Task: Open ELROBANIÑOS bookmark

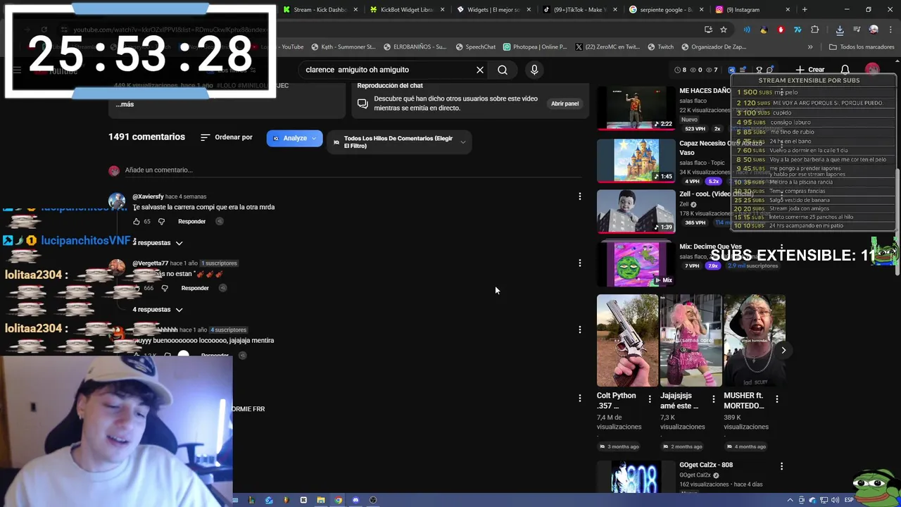Action: pyautogui.click(x=415, y=47)
